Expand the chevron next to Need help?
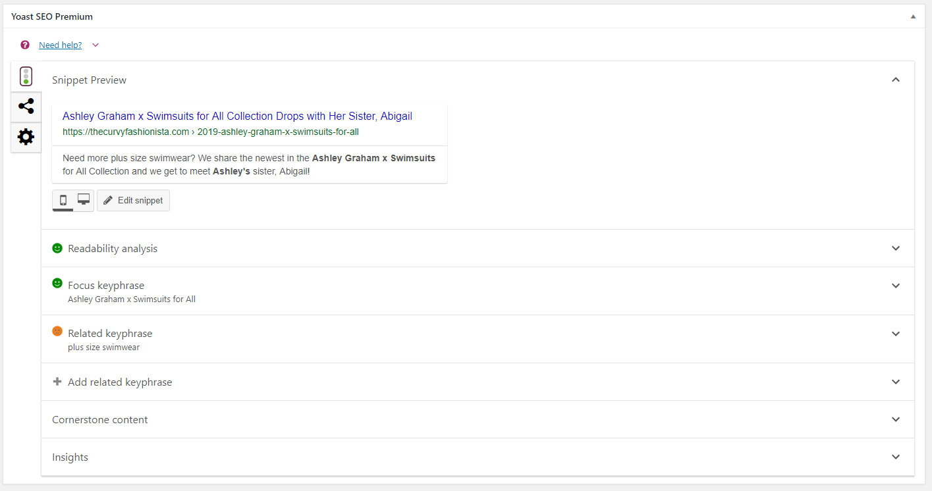The width and height of the screenshot is (932, 491). (x=96, y=45)
